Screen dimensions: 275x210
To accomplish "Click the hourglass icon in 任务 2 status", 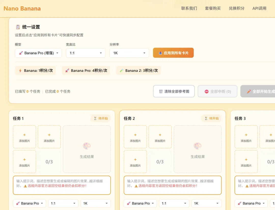I will coord(206,118).
